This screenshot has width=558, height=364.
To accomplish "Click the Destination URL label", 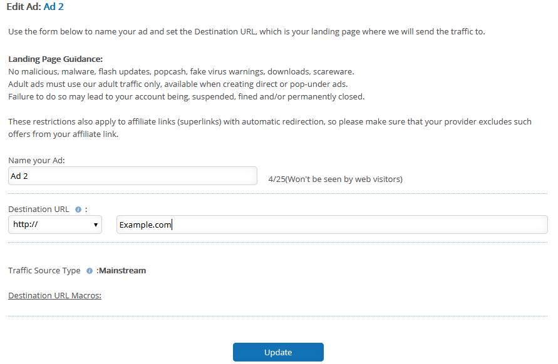I will coord(39,210).
